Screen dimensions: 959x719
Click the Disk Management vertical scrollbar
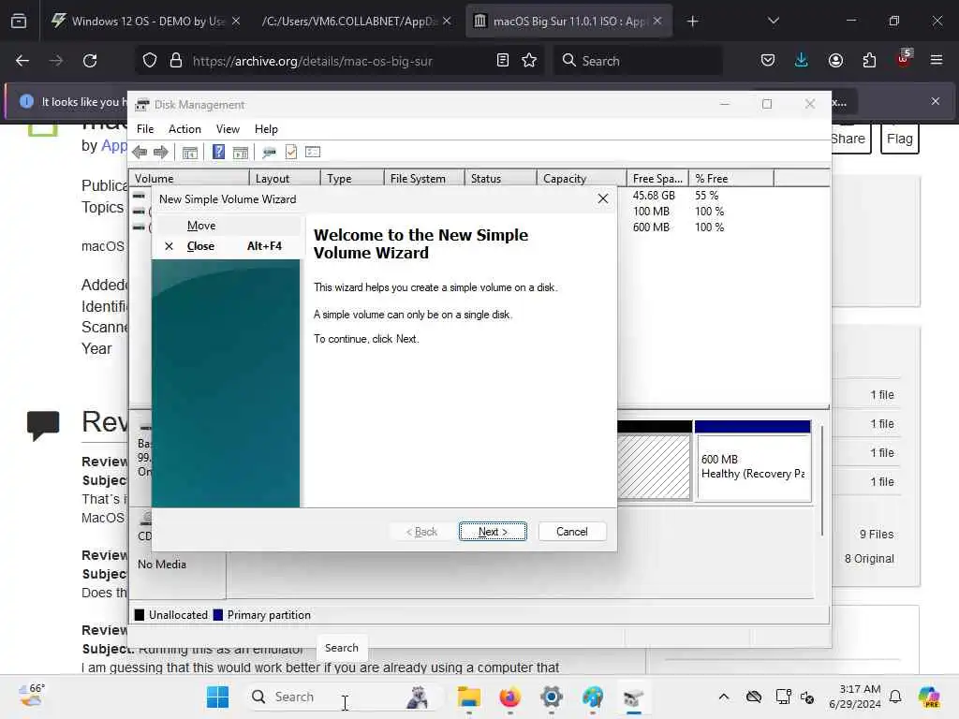[822, 480]
